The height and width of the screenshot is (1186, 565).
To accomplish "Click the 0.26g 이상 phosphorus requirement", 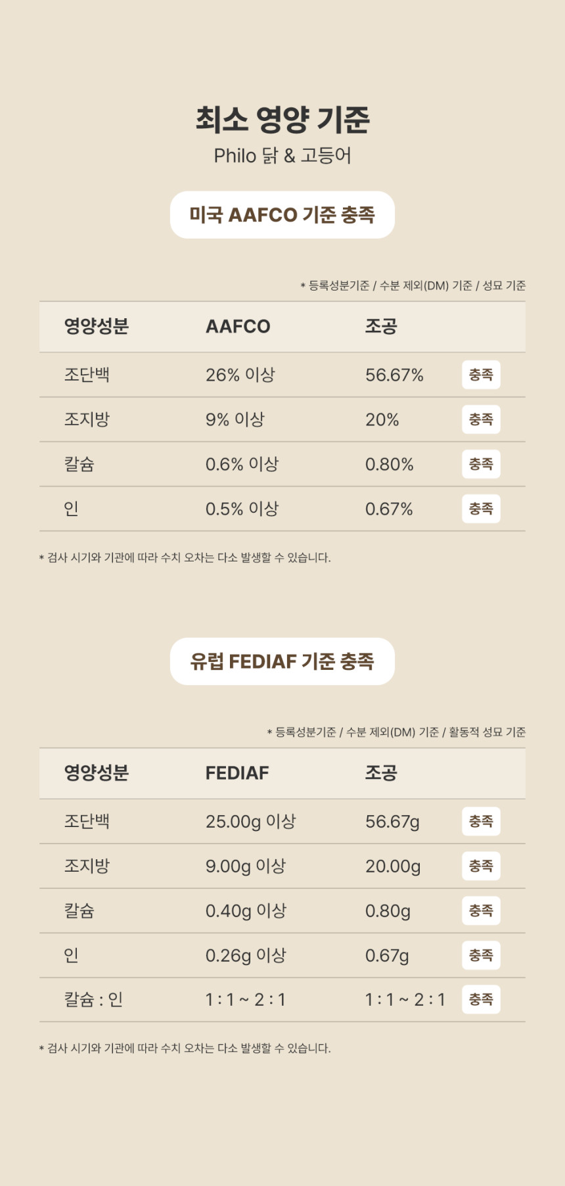I will click(246, 955).
